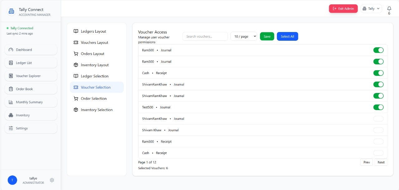The height and width of the screenshot is (190, 399).
Task: Click the blue T user avatar
Action: click(x=12, y=180)
